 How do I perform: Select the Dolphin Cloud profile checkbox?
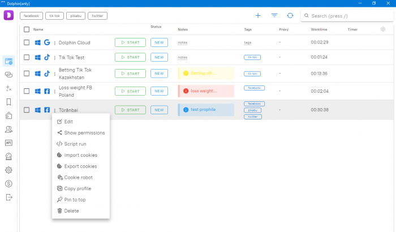click(x=27, y=42)
